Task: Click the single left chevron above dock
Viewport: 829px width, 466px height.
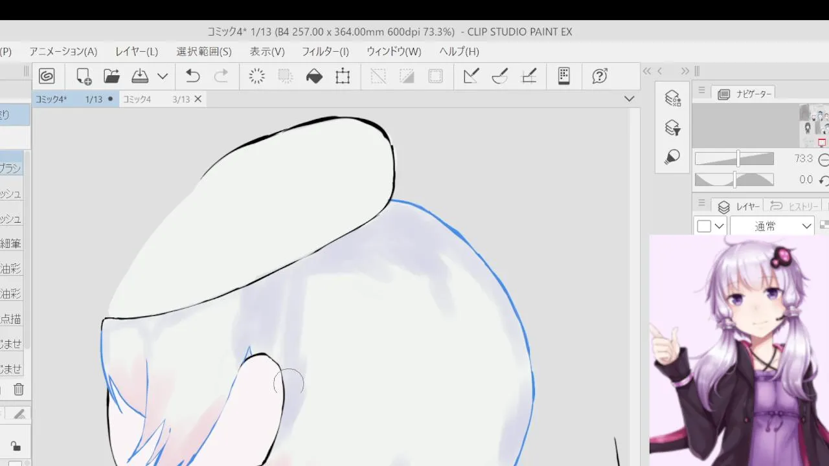Action: 660,71
